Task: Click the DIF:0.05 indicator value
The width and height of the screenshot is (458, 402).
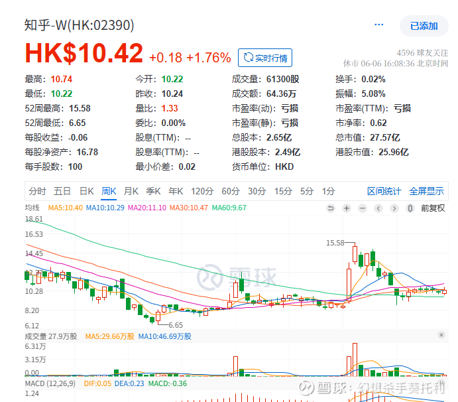Action: (x=97, y=383)
